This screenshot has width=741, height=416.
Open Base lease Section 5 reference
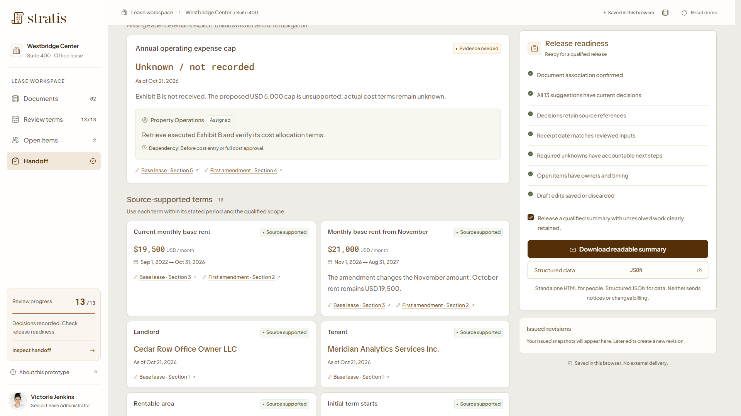(x=167, y=170)
